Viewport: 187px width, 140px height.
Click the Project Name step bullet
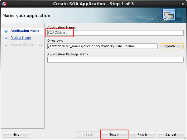[x=6, y=38]
